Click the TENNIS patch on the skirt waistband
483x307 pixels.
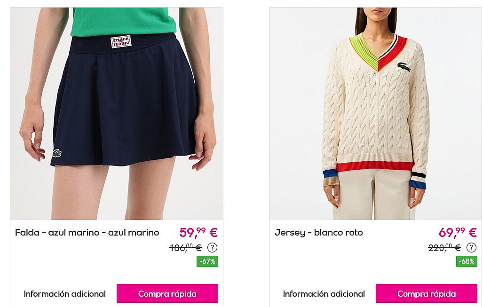(x=121, y=42)
